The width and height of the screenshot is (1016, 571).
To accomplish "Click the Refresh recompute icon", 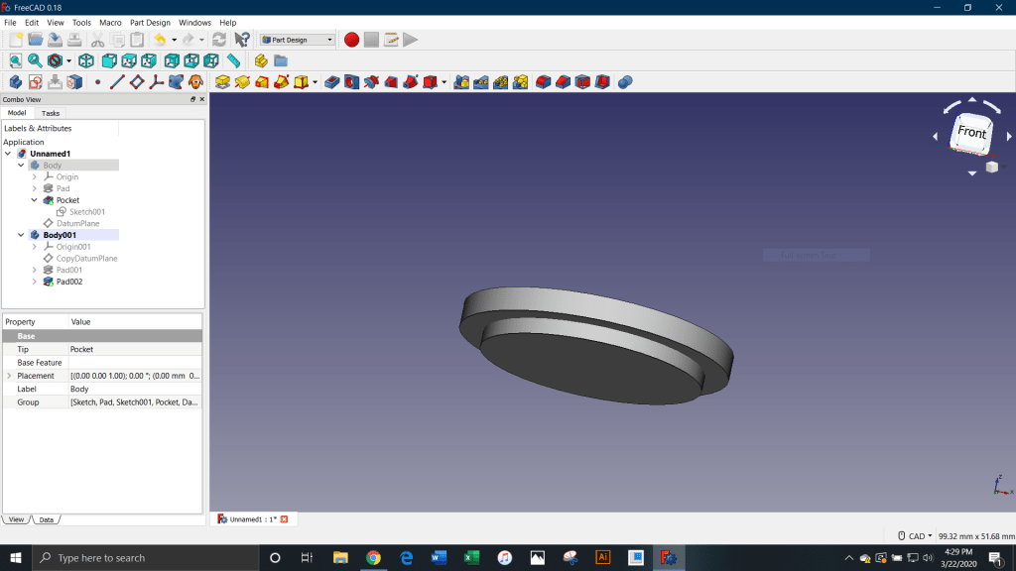I will 219,40.
